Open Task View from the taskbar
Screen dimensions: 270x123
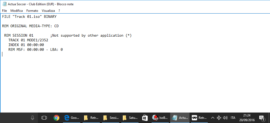tap(44, 118)
